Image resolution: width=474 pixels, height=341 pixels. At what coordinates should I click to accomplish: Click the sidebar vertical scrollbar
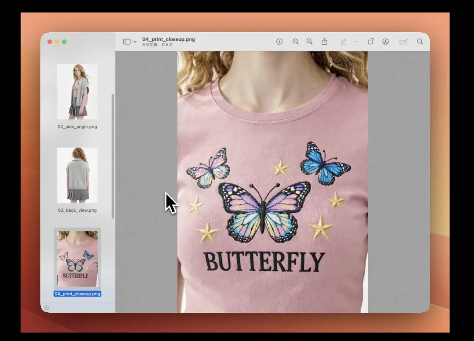point(113,156)
